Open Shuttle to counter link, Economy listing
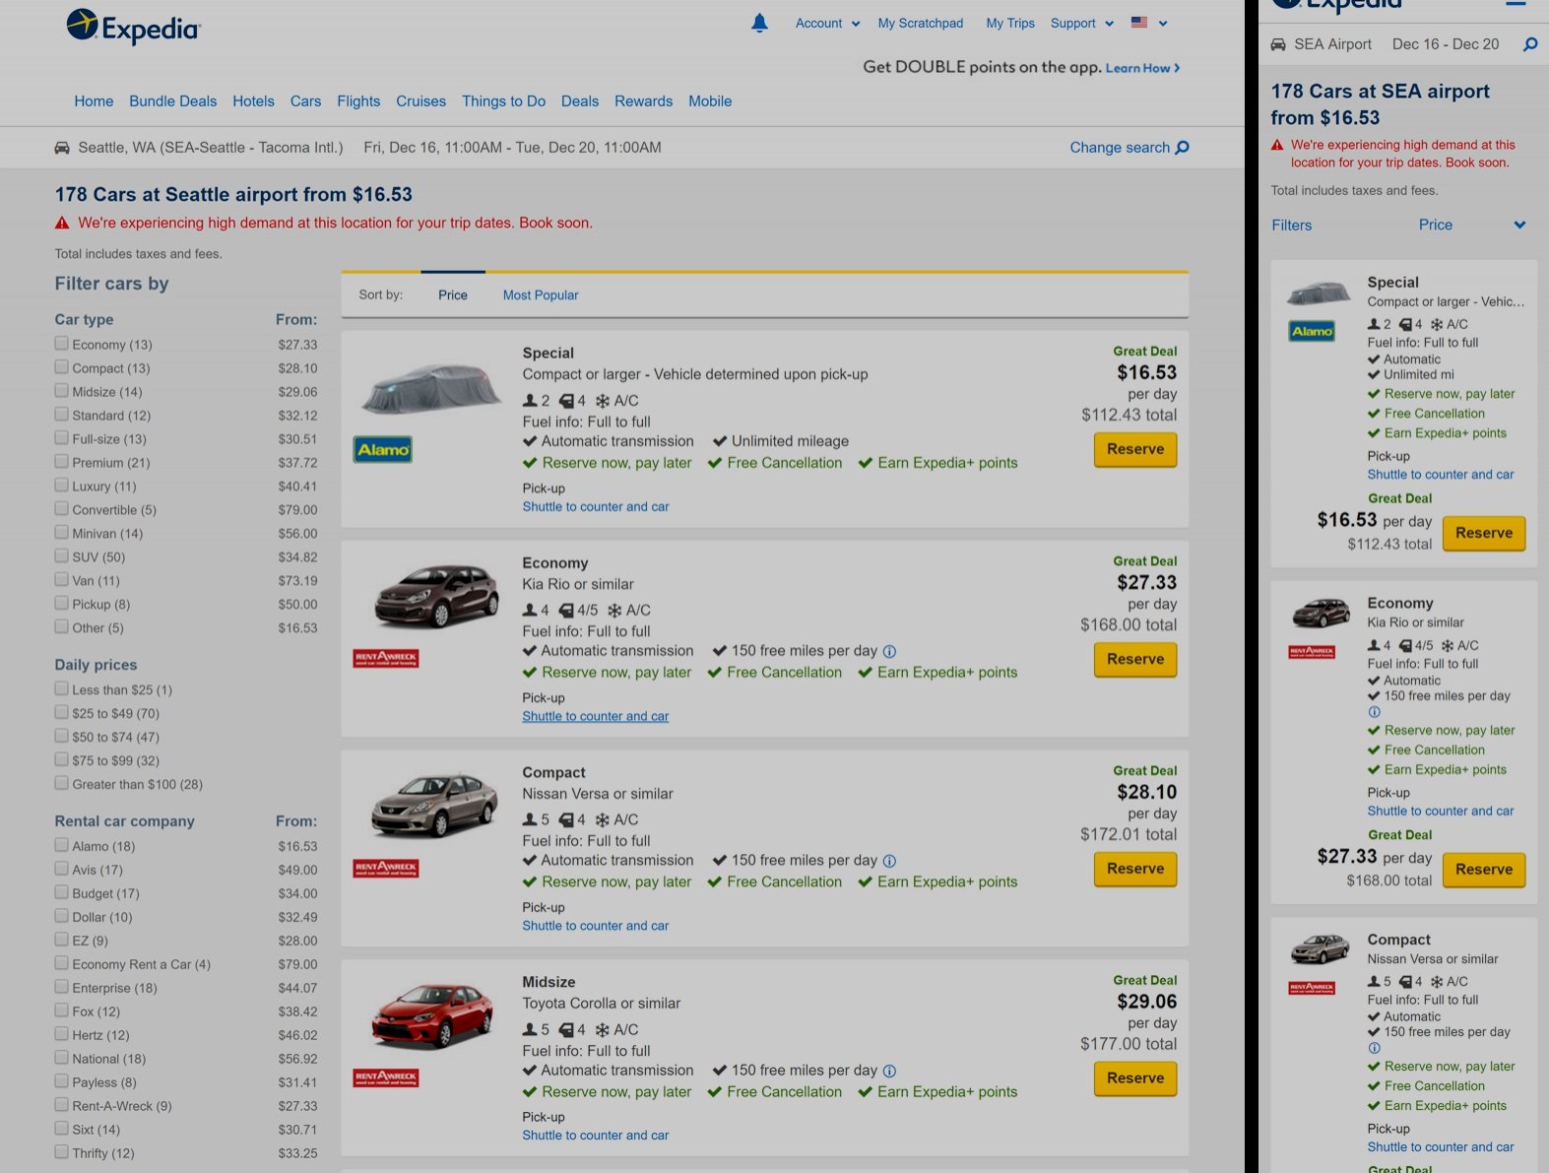The height and width of the screenshot is (1173, 1549). [595, 716]
